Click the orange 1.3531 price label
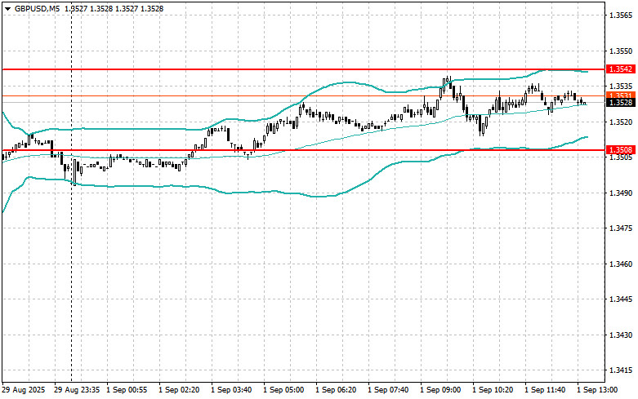 coord(621,95)
